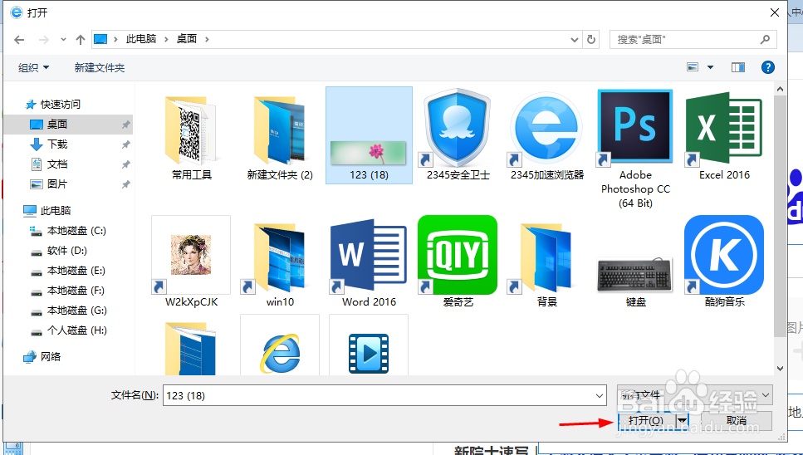Refresh the current folder view
The image size is (803, 455).
pos(591,39)
